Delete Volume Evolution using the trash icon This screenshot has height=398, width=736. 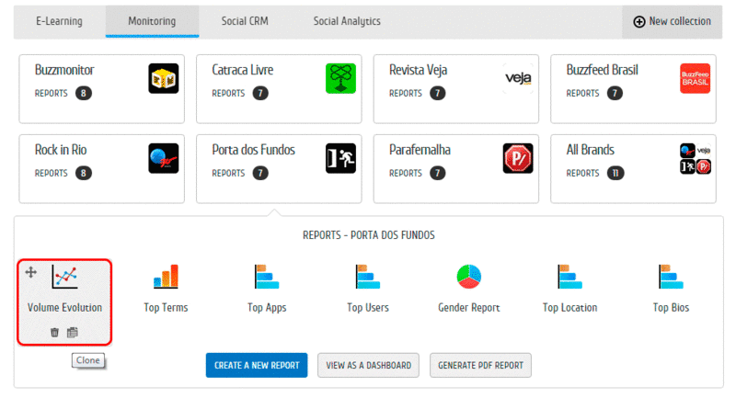(54, 332)
